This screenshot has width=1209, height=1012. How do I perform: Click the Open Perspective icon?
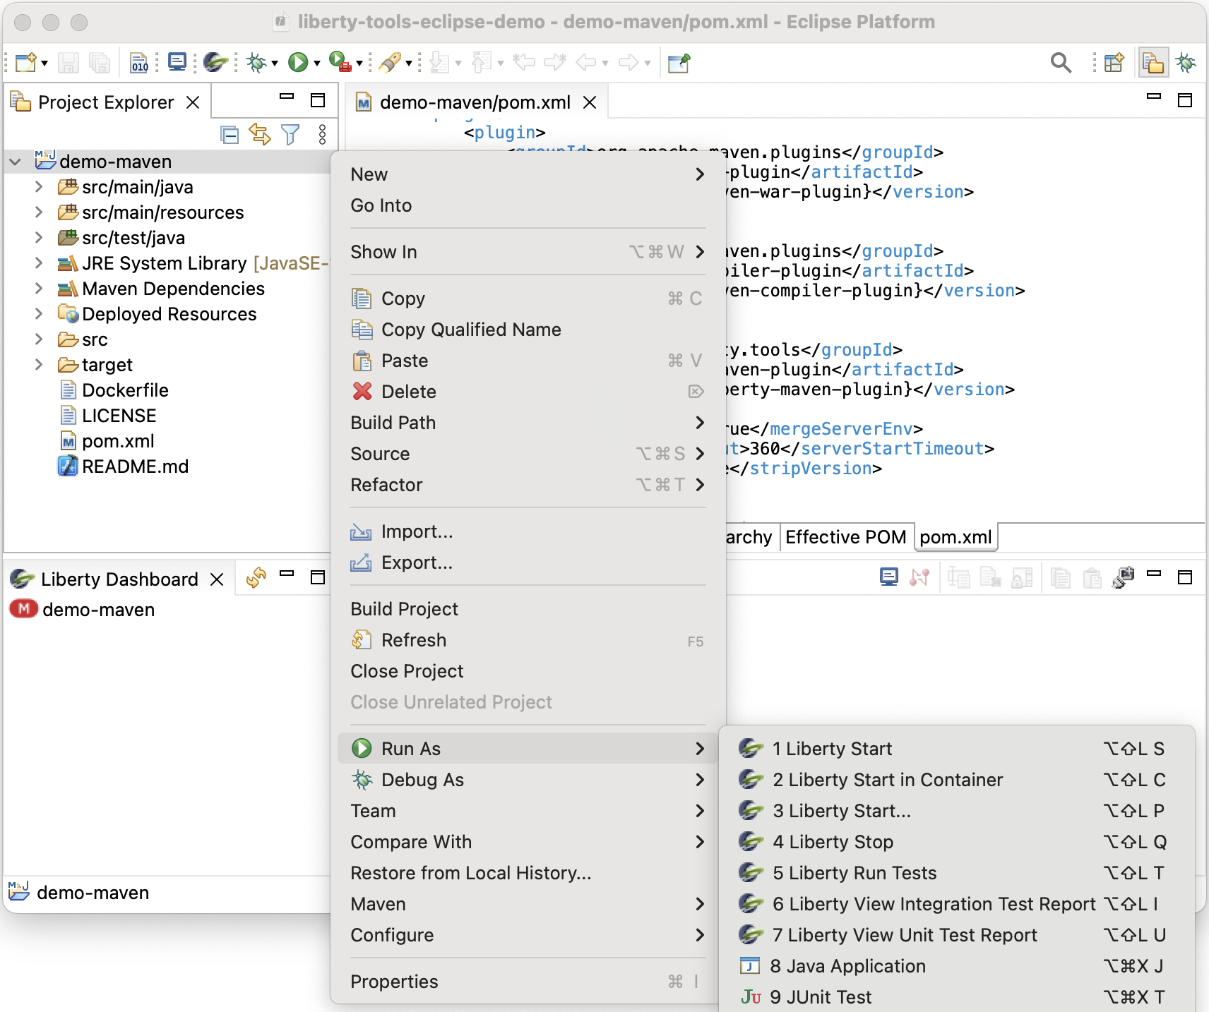point(1114,63)
